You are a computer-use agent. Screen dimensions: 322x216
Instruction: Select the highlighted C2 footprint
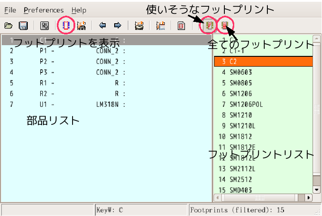pos(264,61)
